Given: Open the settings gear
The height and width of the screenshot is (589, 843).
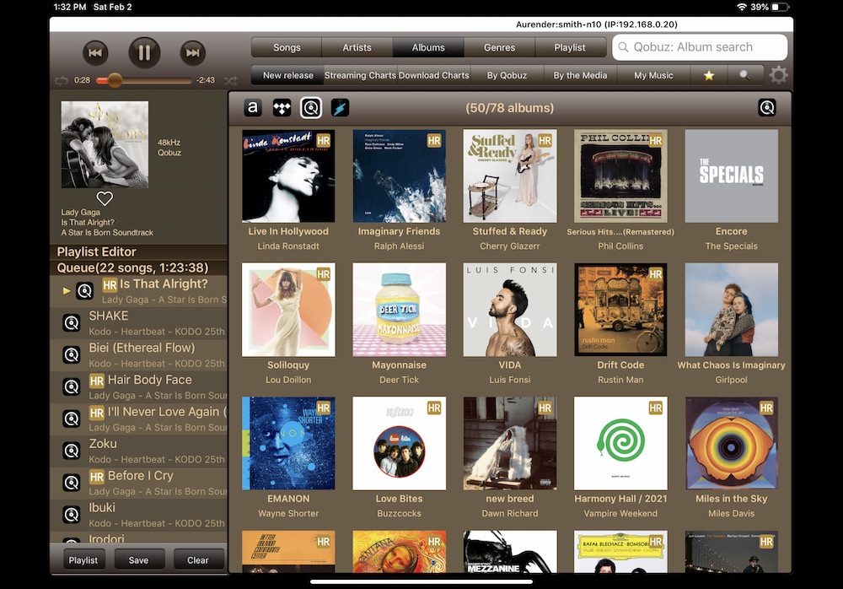Looking at the screenshot, I should [778, 75].
